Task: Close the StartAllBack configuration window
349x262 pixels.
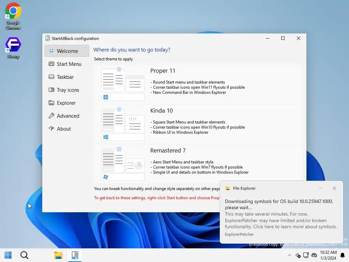Action: (299, 38)
